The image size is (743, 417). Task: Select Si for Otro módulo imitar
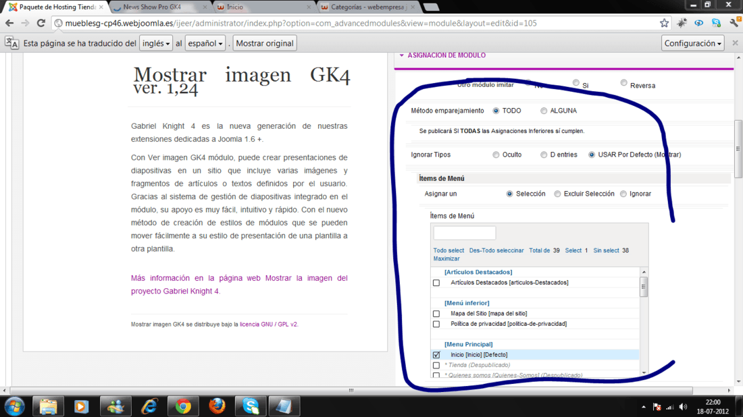575,83
